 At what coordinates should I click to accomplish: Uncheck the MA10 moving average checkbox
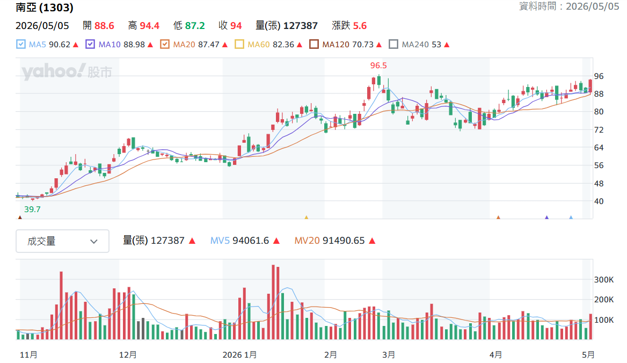click(90, 45)
